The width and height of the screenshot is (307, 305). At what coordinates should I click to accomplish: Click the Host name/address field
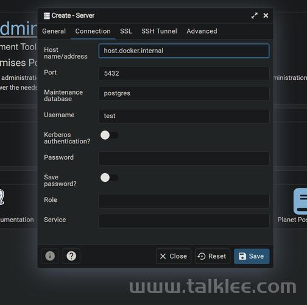point(184,51)
